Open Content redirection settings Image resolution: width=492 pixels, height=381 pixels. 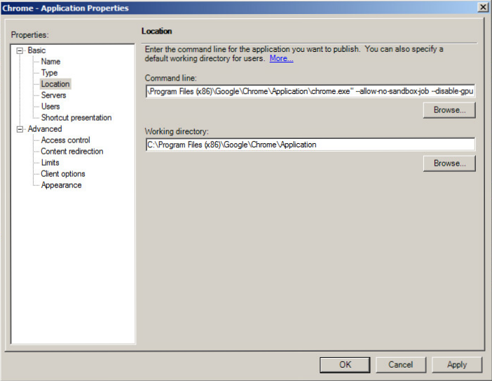tap(72, 152)
